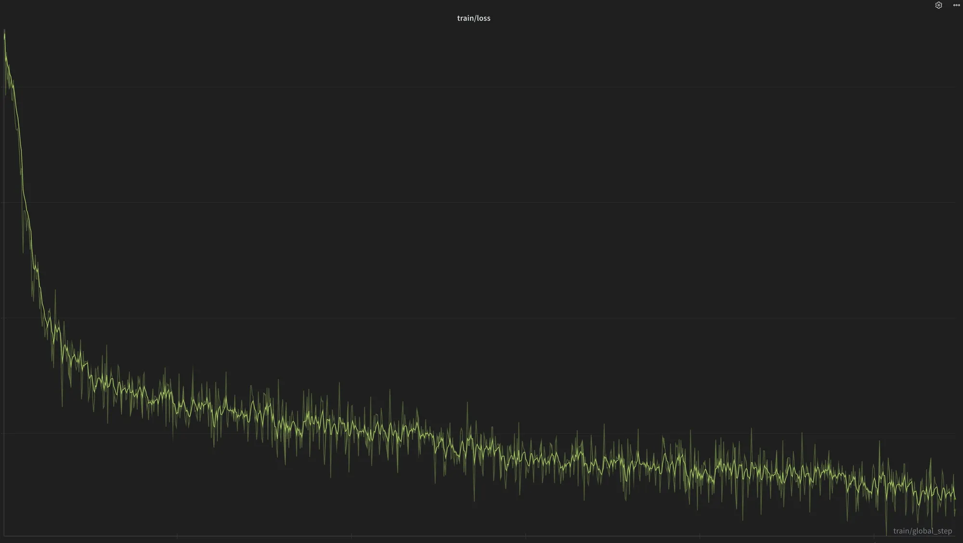
Task: Open the chart settings gear icon
Action: pyautogui.click(x=938, y=5)
